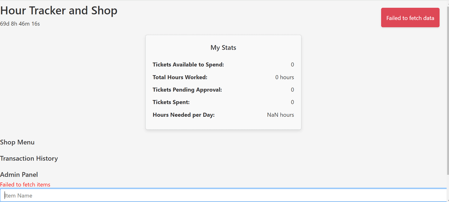Click the Tickets Available to Spend label
Image resolution: width=449 pixels, height=202 pixels.
(188, 65)
